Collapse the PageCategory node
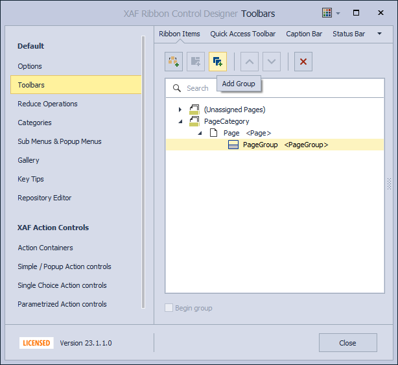The height and width of the screenshot is (365, 398). [180, 122]
